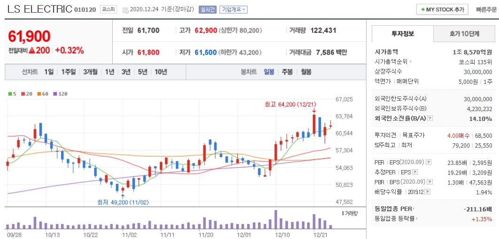Click the 외국인소진율 value 14.10%
499x239 pixels.
481,119
